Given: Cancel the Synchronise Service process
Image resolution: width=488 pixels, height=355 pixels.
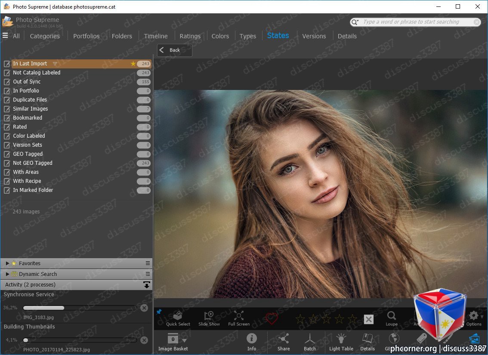Looking at the screenshot, I should 144,308.
